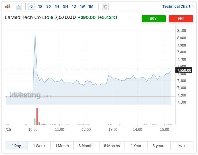Screen dimensions: 198x155
Task: Display the Max range tab
Action: [x=182, y=146]
